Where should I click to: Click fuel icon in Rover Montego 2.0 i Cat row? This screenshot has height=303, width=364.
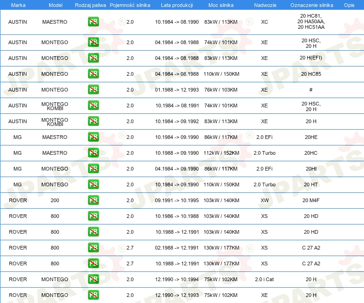[93, 279]
